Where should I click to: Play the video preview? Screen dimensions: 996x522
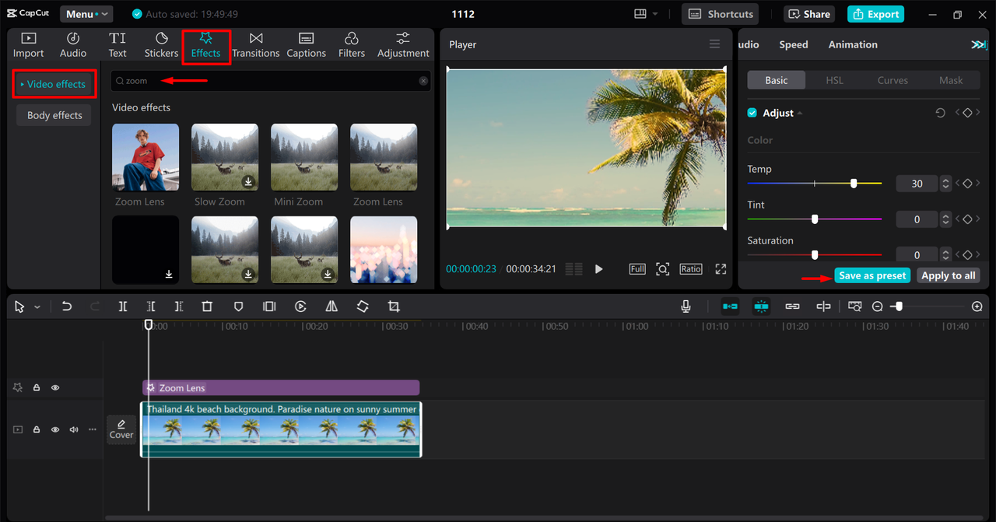598,269
